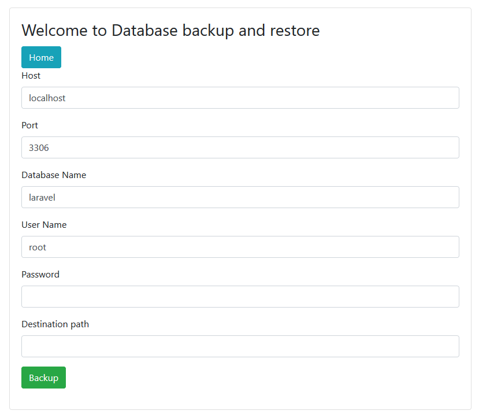The image size is (479, 418).
Task: Click the Host label text
Action: click(31, 76)
